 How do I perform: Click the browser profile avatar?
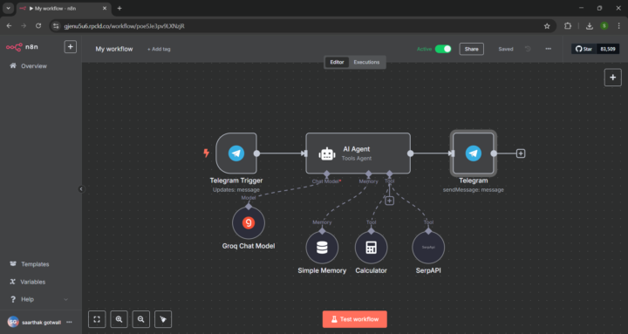[x=604, y=25]
